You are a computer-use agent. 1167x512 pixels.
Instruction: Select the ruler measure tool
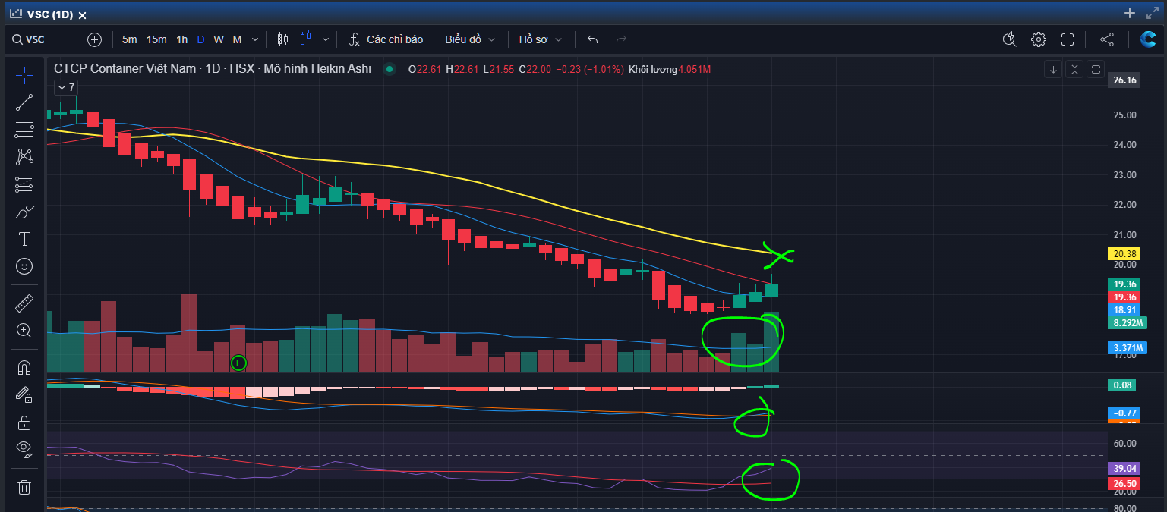[x=24, y=303]
